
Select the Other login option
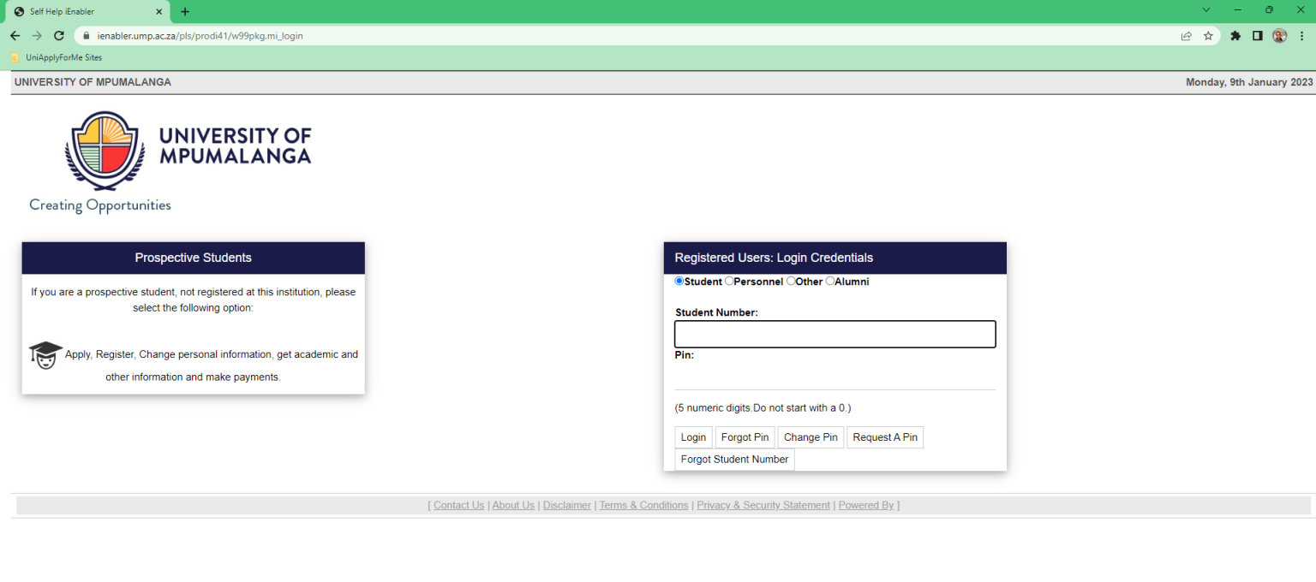pos(790,281)
